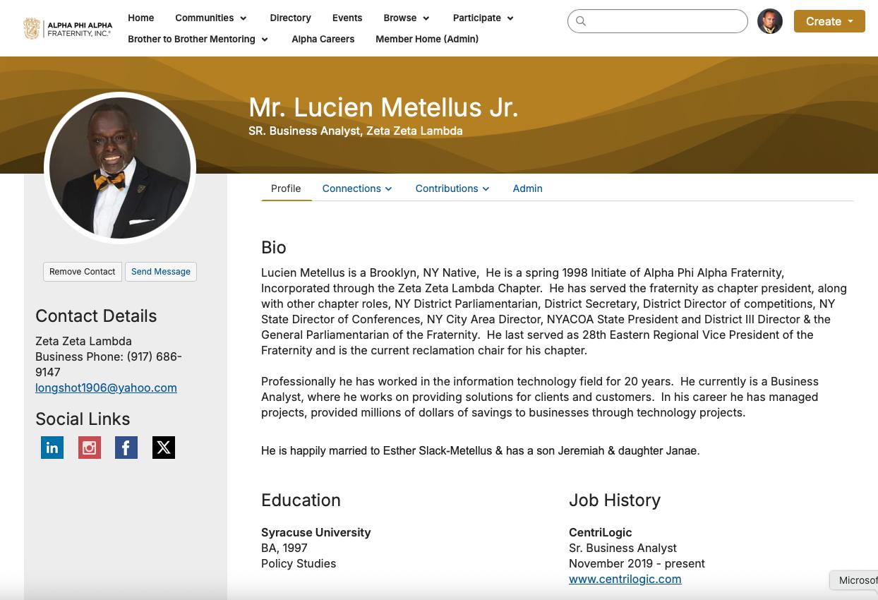The height and width of the screenshot is (600, 878).
Task: Click the Education heading
Action: (x=301, y=500)
